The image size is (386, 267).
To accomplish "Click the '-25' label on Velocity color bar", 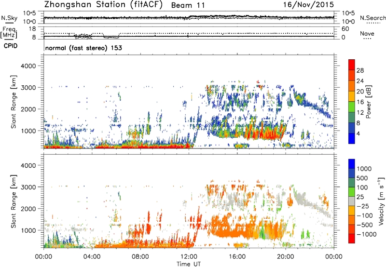I will coord(363,206).
